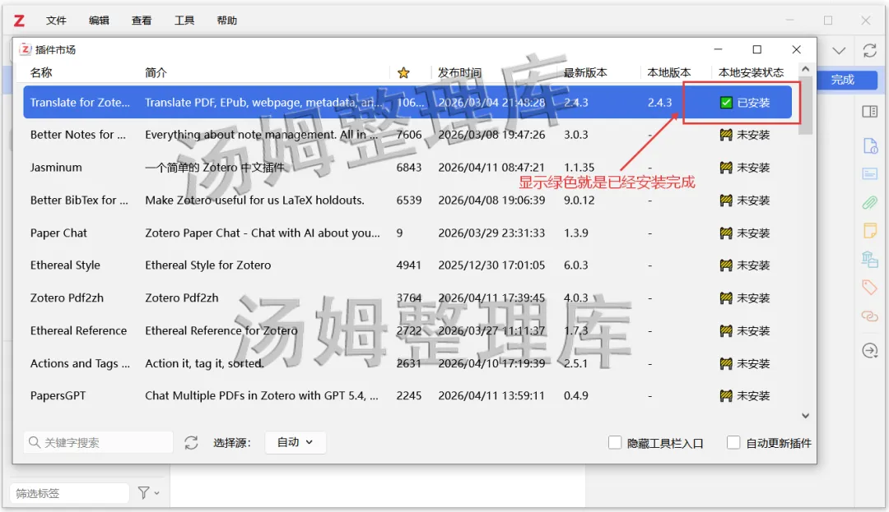
Task: Select the PapersGPT plugin name
Action: pyautogui.click(x=58, y=396)
